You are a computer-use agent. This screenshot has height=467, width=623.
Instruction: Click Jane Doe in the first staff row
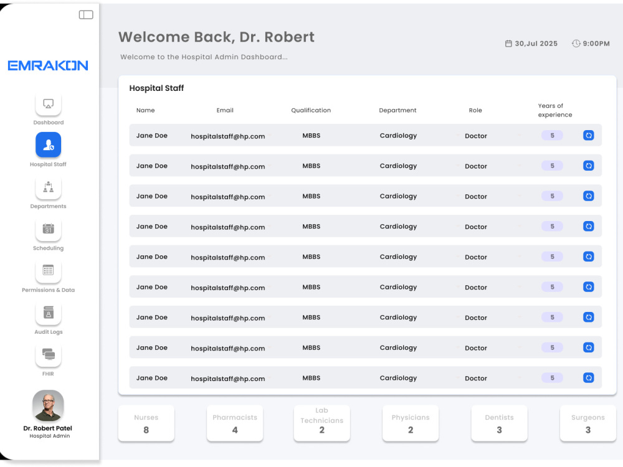pyautogui.click(x=152, y=135)
